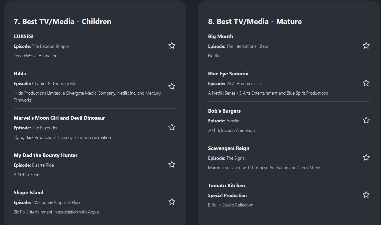Click the My Dad the Bounty Hunter title
Screen dimensions: 381x225
pyautogui.click(x=45, y=155)
